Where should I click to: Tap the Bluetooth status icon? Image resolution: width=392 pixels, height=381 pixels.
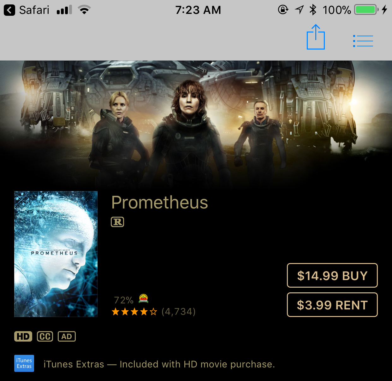pyautogui.click(x=313, y=10)
